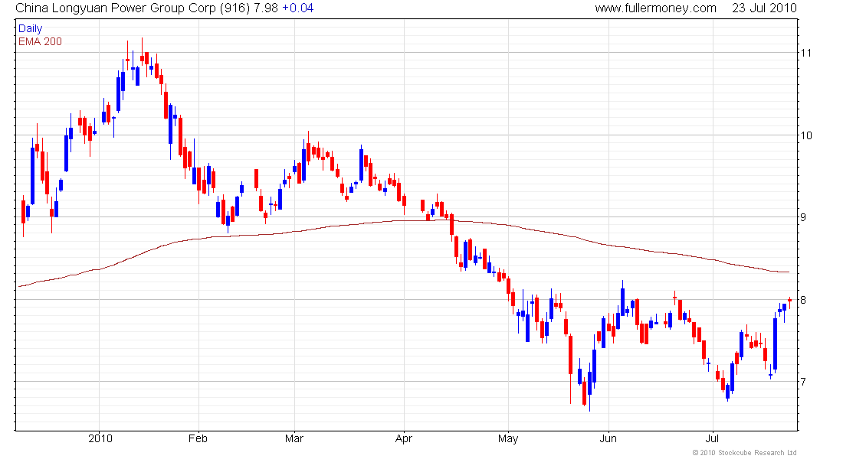Click the 8 price axis label
Image resolution: width=843 pixels, height=459 pixels.
pos(803,300)
